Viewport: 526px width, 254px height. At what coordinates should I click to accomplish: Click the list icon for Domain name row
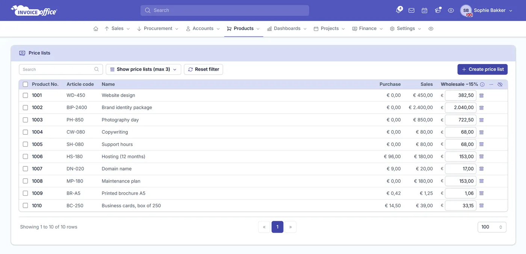pos(482,169)
